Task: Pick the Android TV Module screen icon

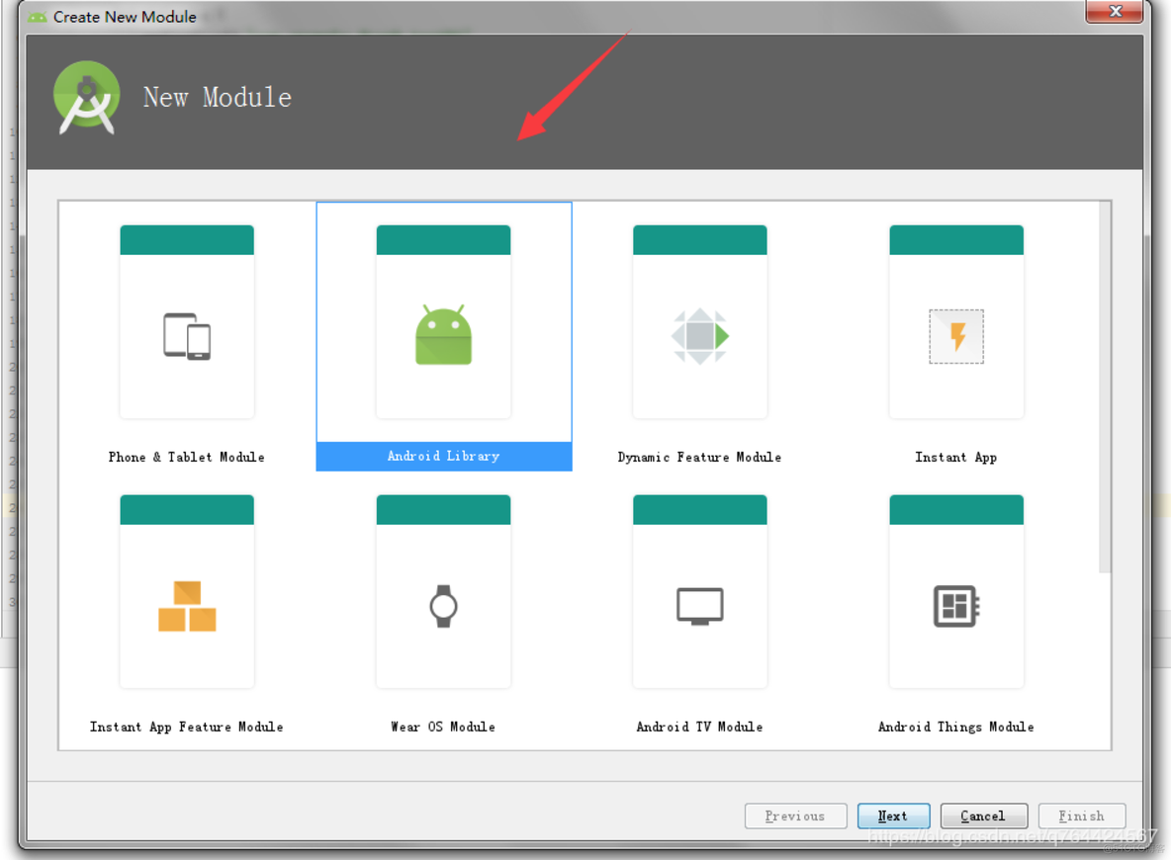Action: 700,606
